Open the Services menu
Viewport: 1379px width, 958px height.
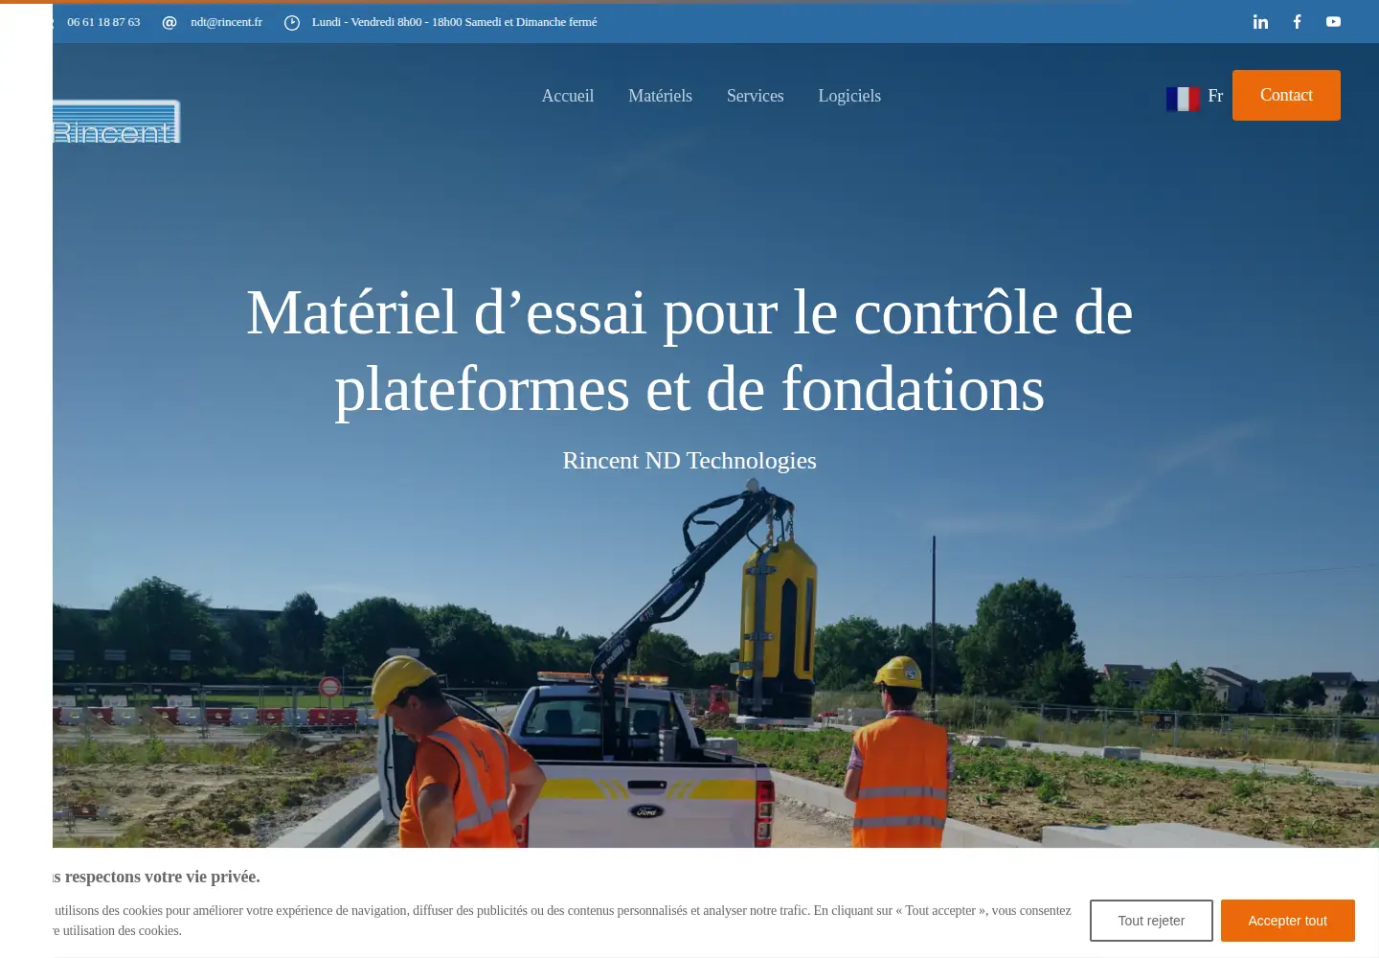755,96
